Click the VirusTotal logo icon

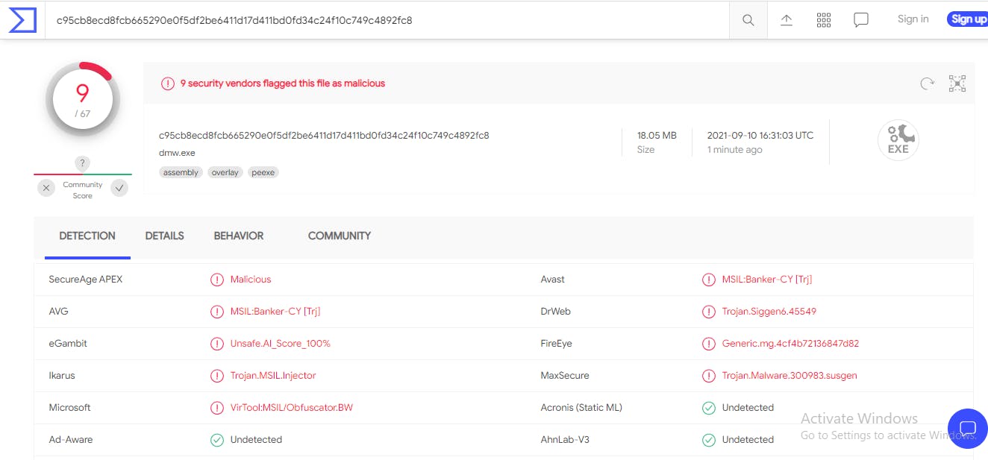[22, 20]
